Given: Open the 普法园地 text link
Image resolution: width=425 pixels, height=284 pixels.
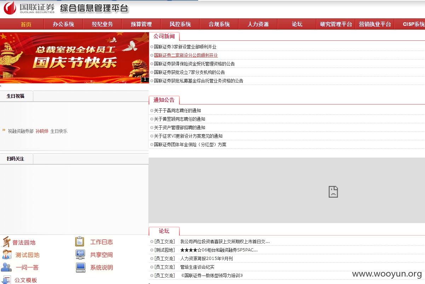Looking at the screenshot, I should tap(24, 243).
